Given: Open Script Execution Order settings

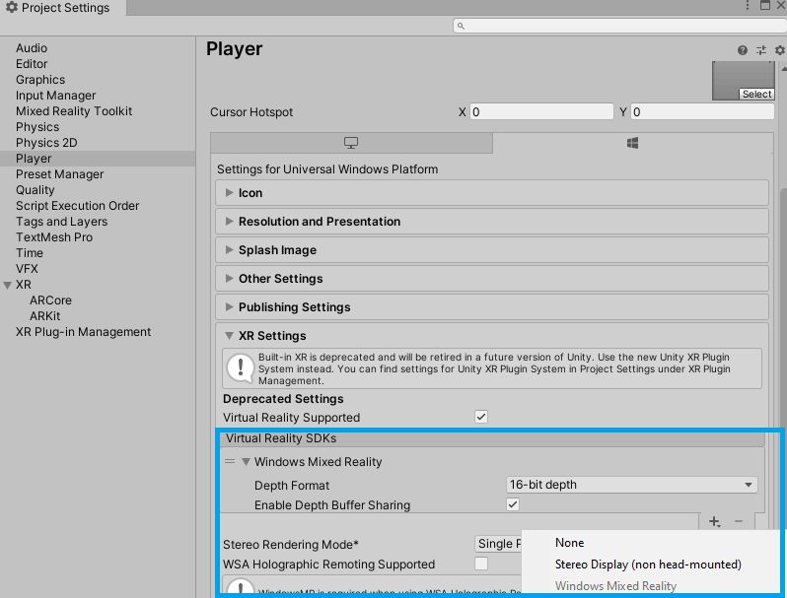Looking at the screenshot, I should [77, 206].
